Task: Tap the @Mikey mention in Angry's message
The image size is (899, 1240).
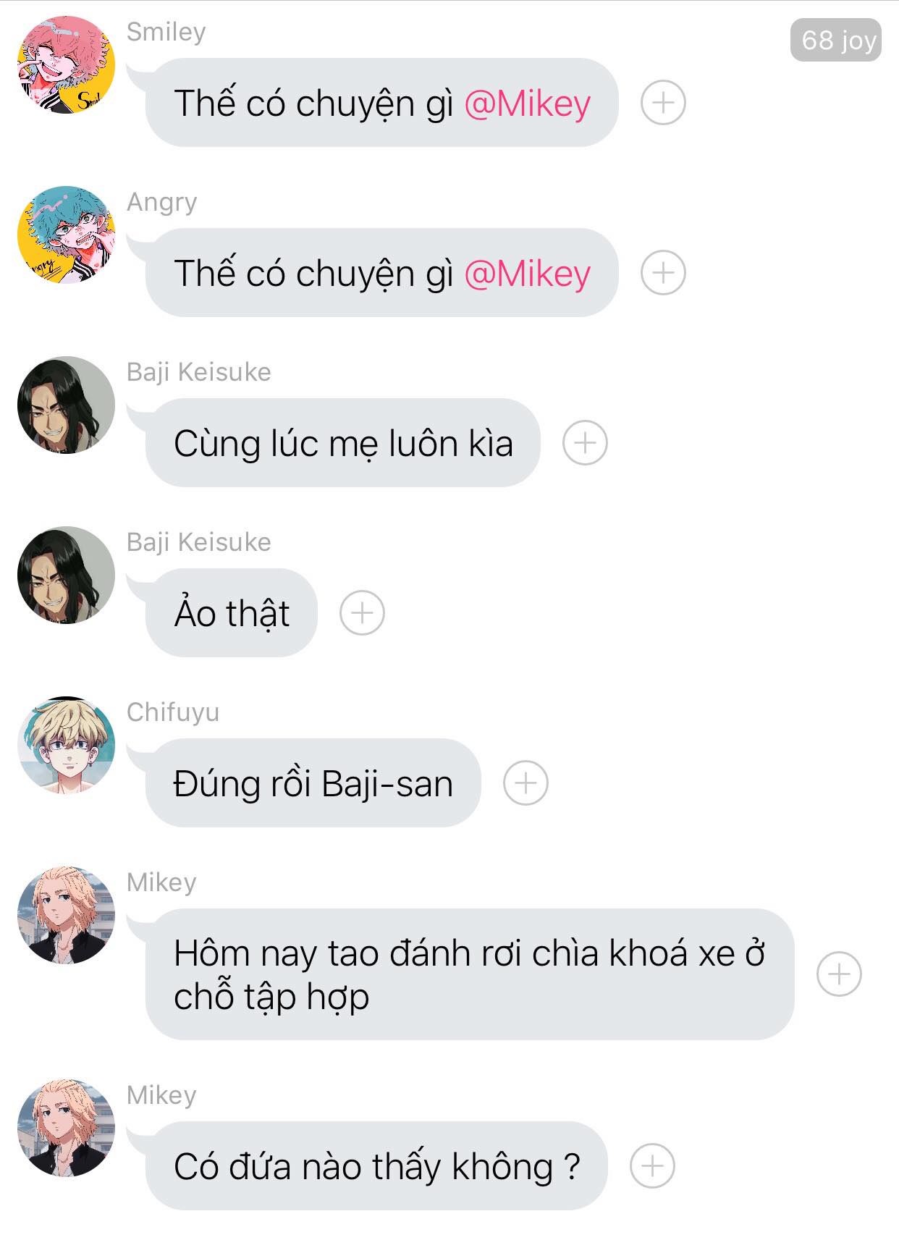Action: pos(527,274)
